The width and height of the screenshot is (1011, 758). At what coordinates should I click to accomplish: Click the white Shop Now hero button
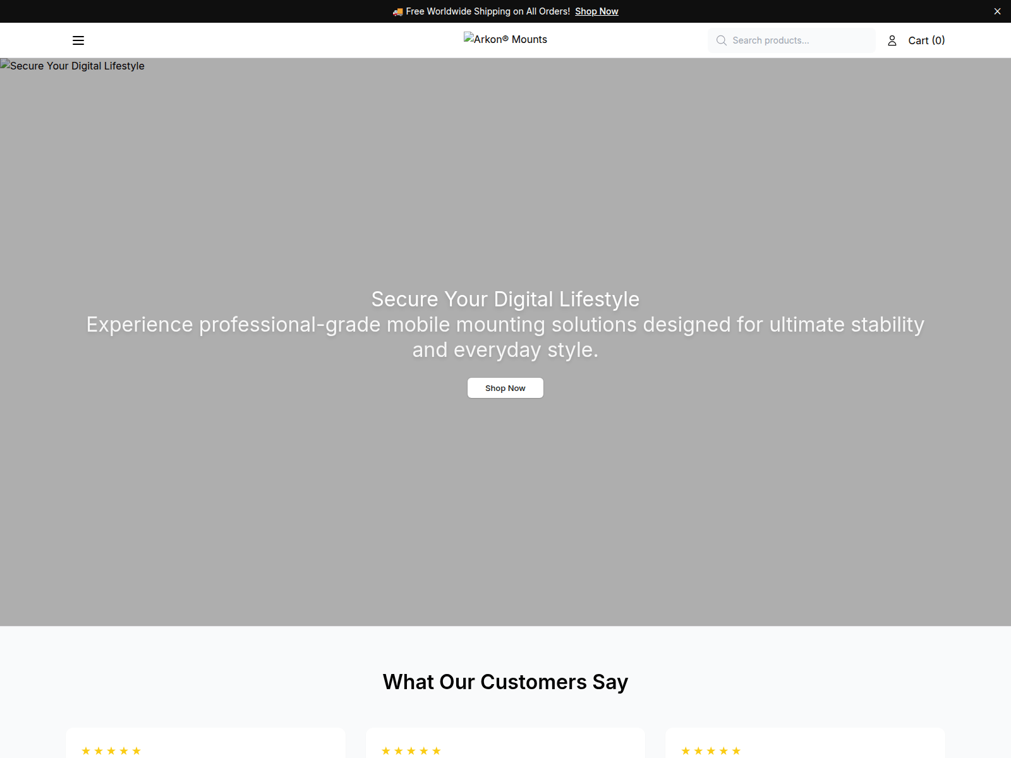click(505, 388)
